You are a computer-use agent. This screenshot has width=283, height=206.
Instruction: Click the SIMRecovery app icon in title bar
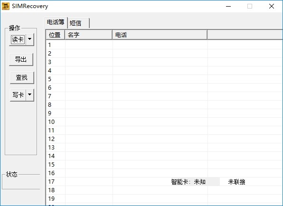[5, 6]
